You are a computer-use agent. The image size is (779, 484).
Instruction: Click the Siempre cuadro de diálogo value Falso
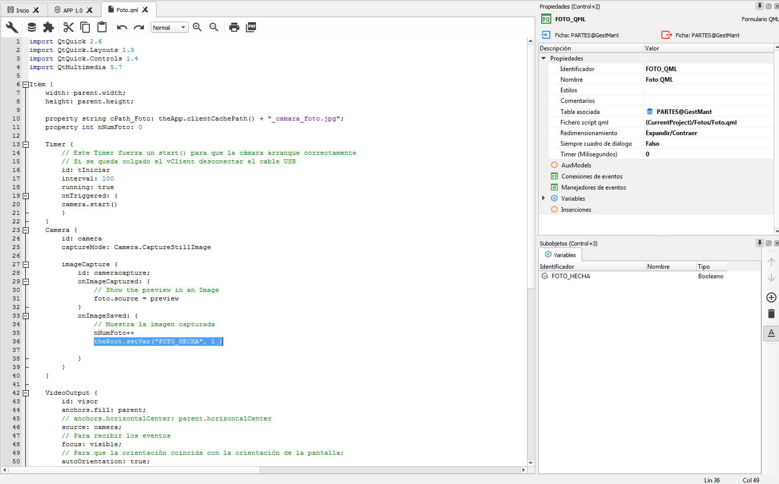point(709,144)
